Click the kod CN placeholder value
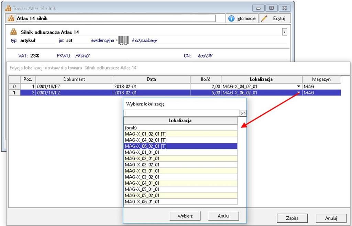The width and height of the screenshot is (352, 226). (205, 56)
